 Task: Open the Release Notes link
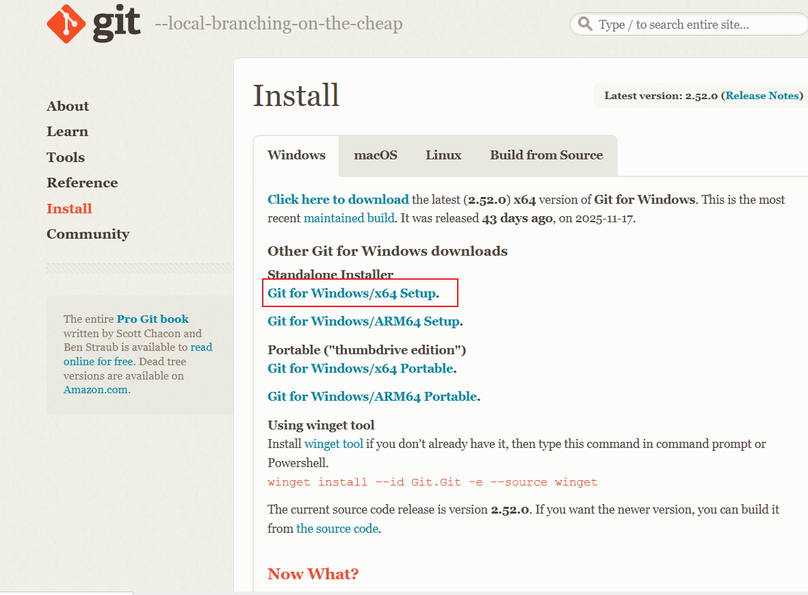(762, 96)
